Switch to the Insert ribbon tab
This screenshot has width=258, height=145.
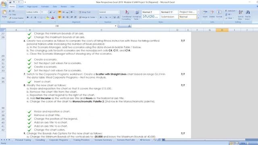coord(21,6)
